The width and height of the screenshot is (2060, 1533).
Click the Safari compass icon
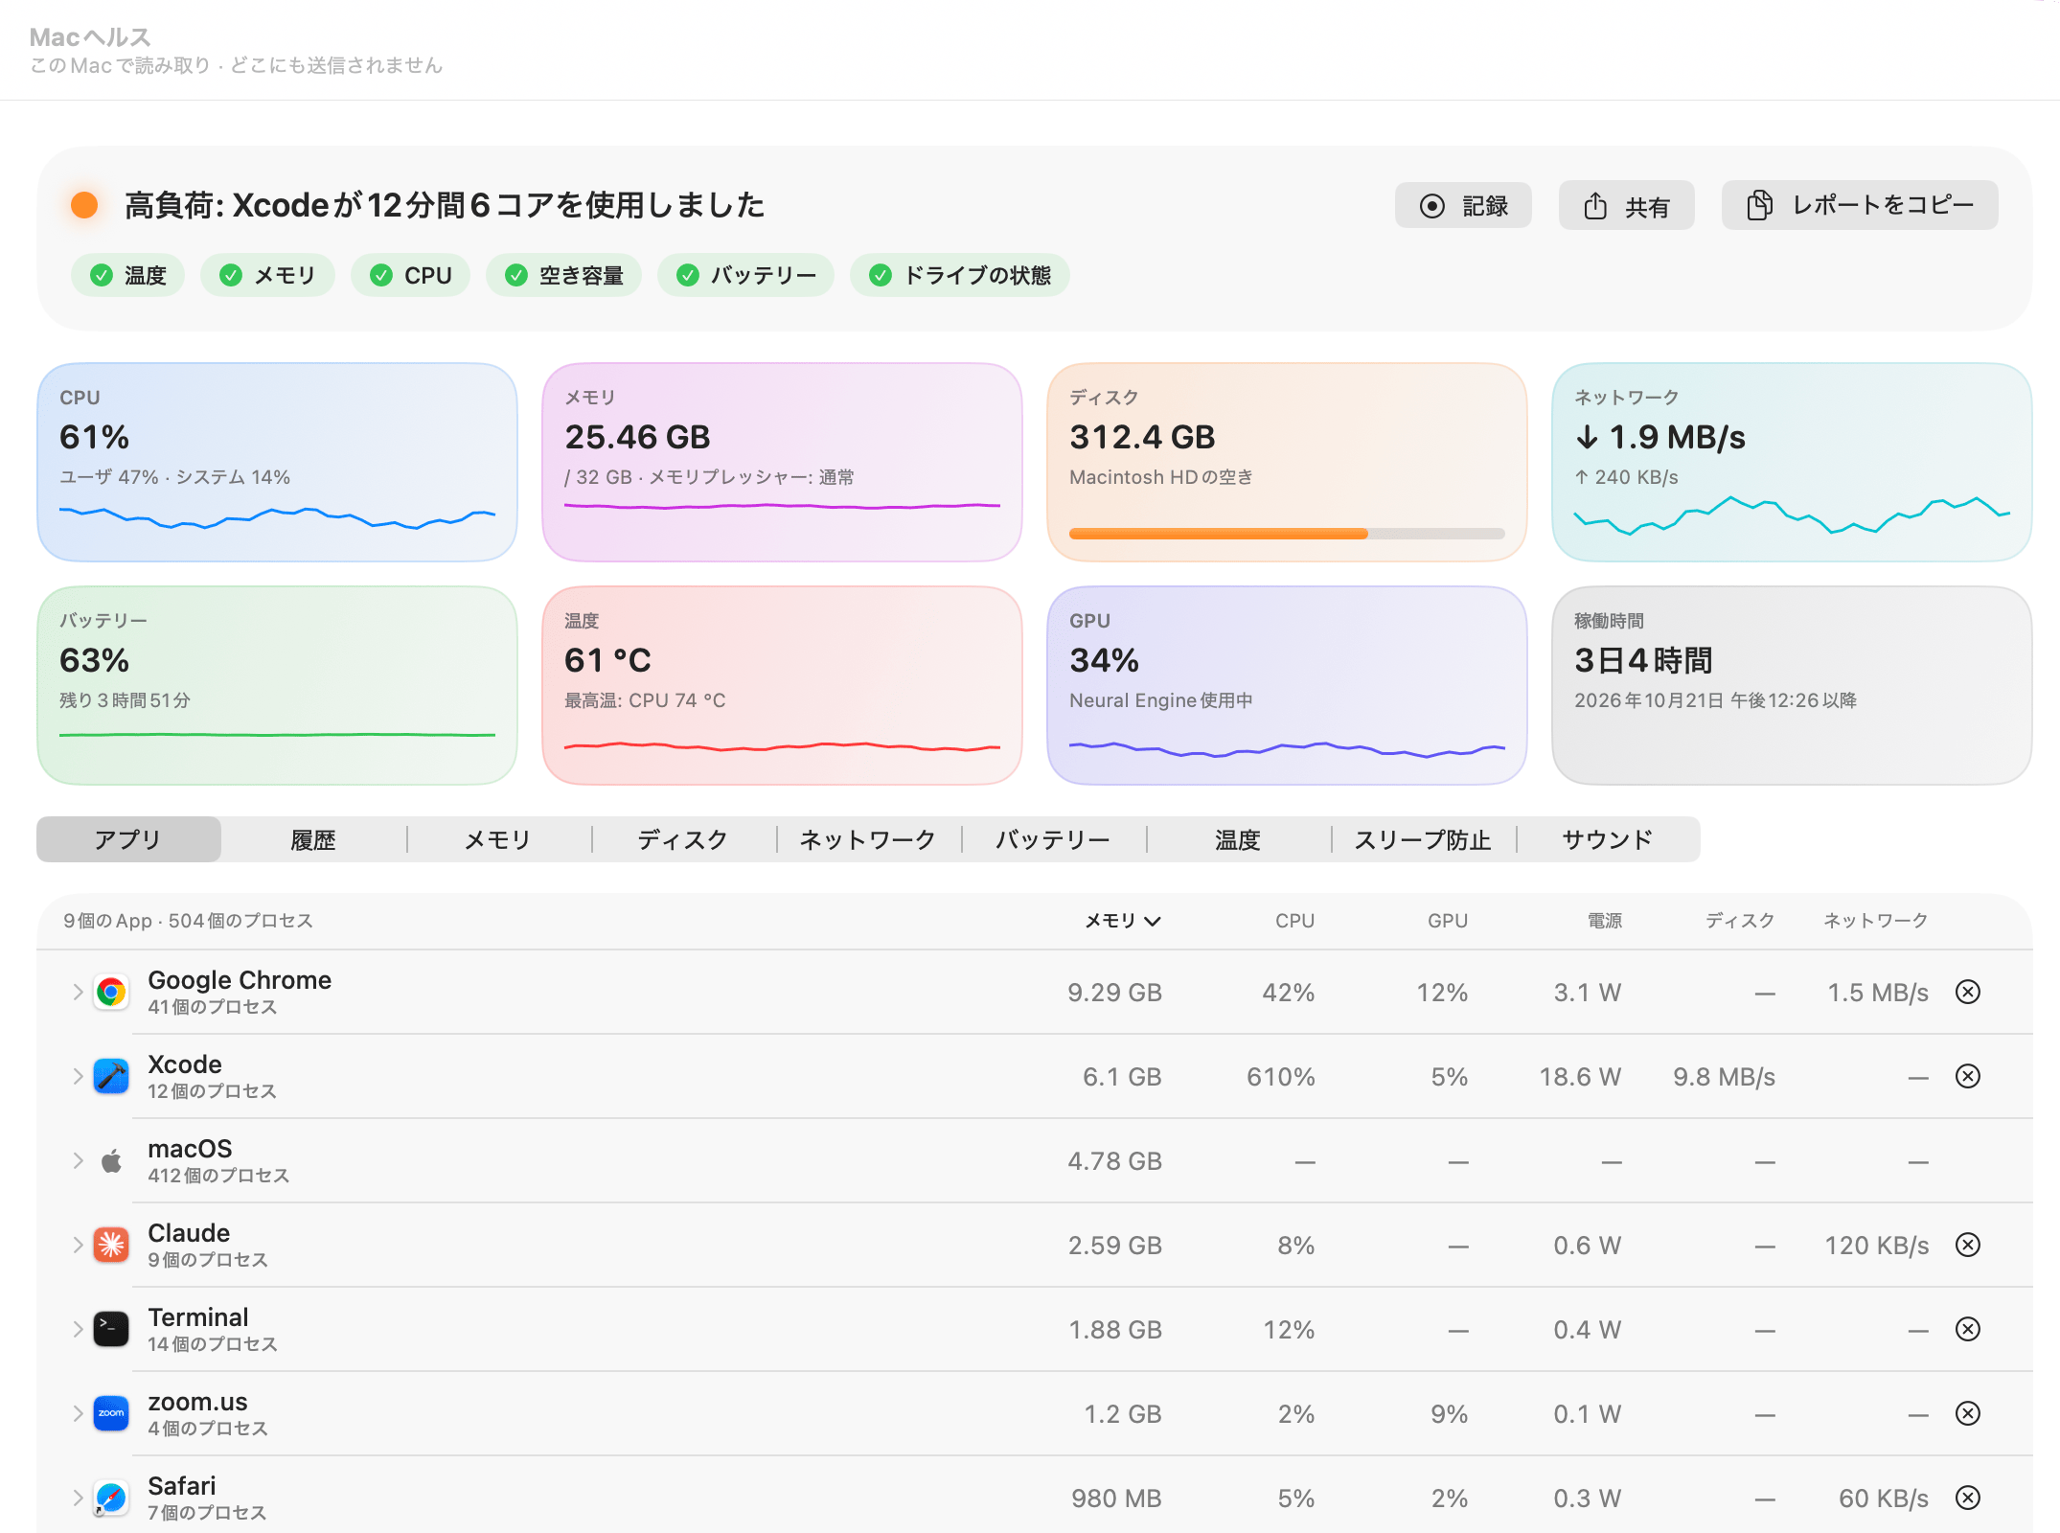pyautogui.click(x=111, y=1499)
